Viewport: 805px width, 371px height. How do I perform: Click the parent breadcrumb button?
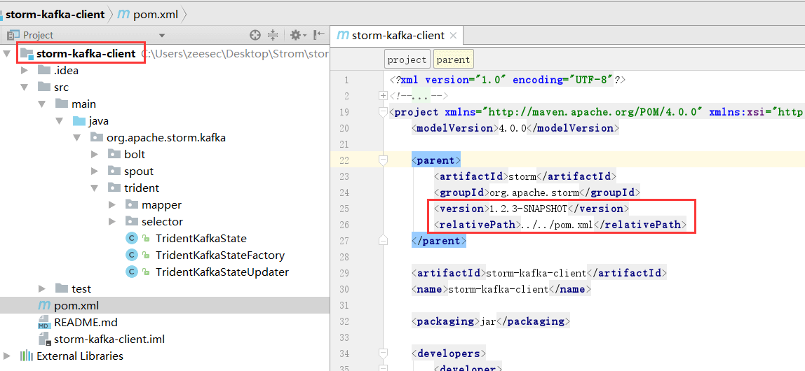453,59
